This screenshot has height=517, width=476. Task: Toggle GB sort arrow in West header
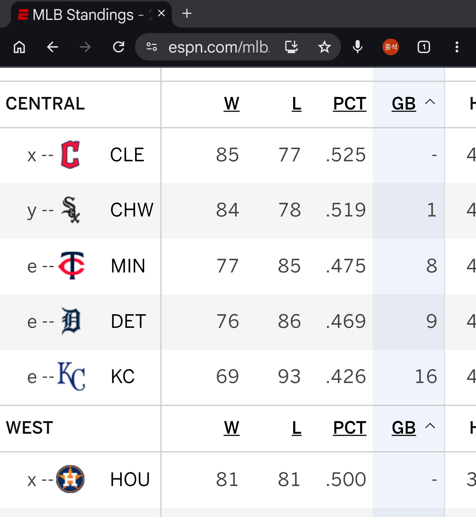point(430,426)
